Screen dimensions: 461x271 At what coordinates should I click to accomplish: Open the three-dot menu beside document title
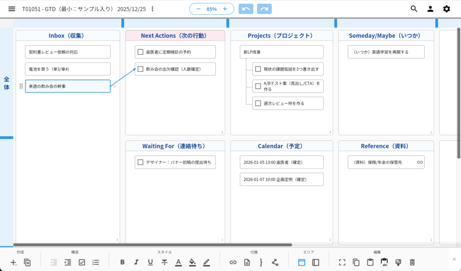(153, 9)
